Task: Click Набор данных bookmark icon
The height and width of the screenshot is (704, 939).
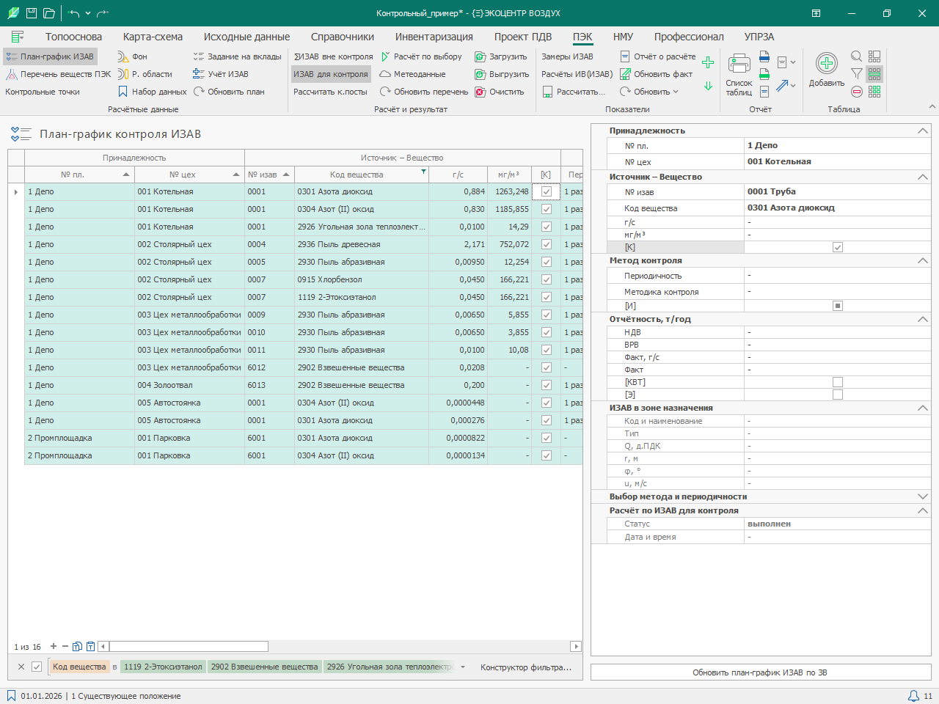Action: pyautogui.click(x=123, y=92)
